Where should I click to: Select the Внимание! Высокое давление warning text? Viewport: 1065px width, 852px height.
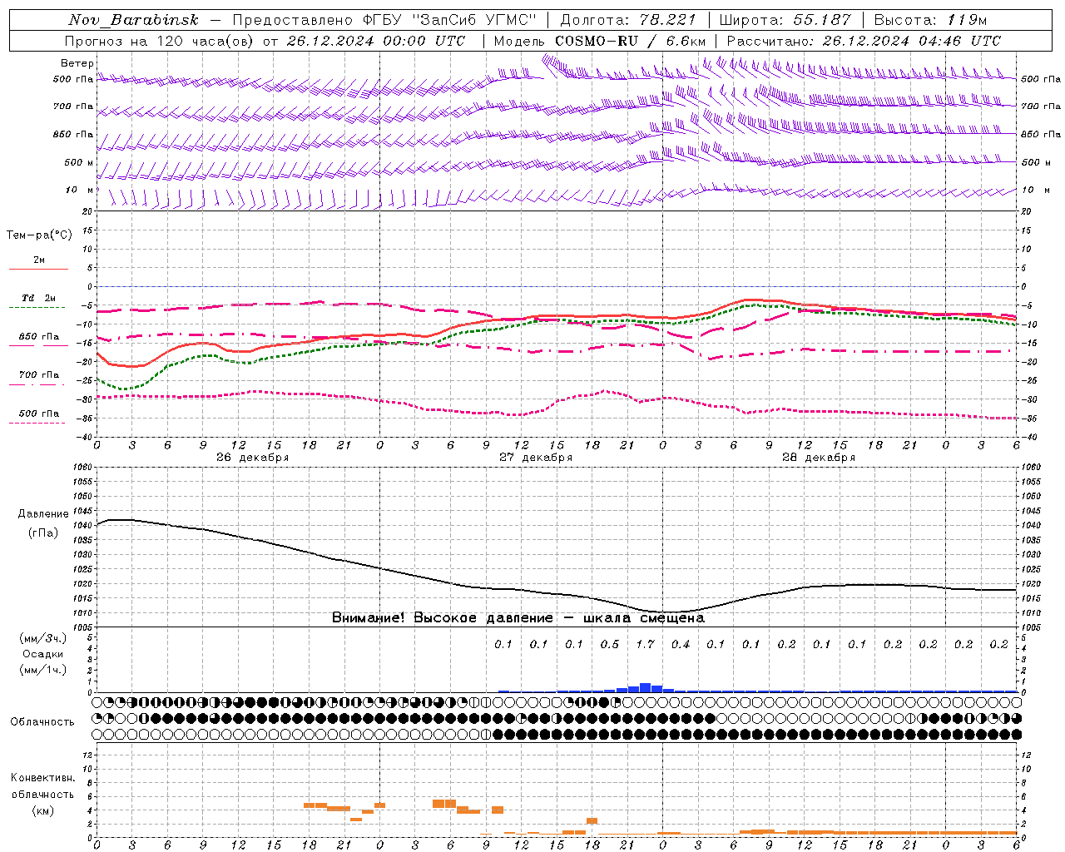click(442, 618)
